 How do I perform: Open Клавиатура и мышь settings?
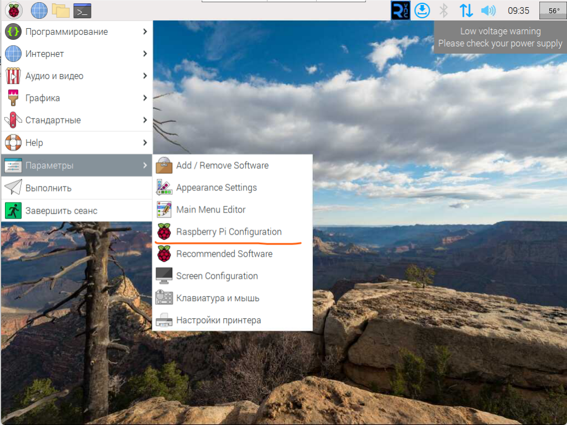(233, 298)
